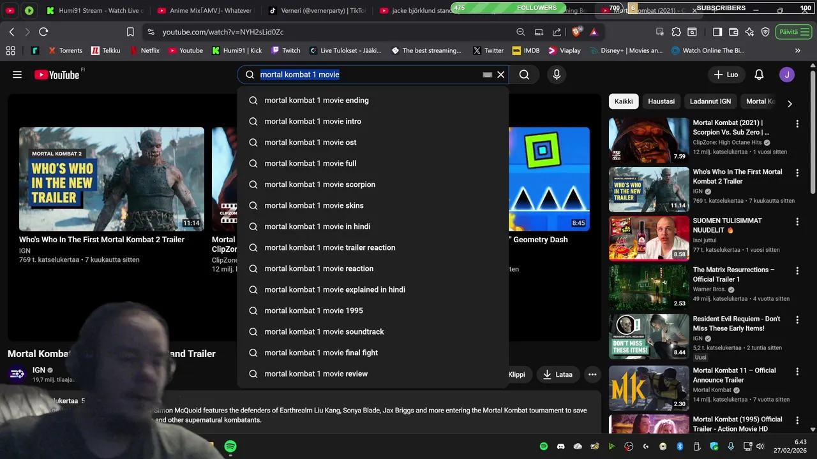Image resolution: width=817 pixels, height=459 pixels.
Task: Select the Haustasi filter chip
Action: (x=661, y=101)
